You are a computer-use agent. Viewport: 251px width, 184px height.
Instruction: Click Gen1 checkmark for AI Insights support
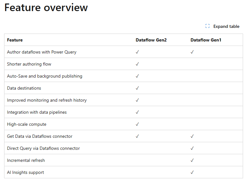[192, 172]
